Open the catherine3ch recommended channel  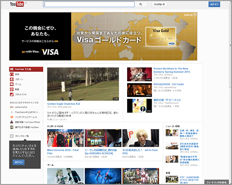[21, 107]
